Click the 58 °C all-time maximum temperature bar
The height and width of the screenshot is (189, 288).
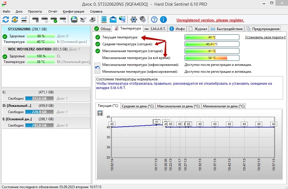click(x=212, y=58)
